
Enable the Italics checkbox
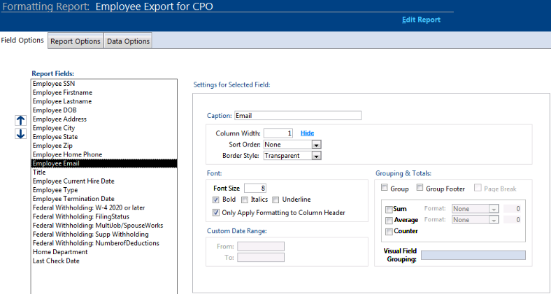coord(245,200)
